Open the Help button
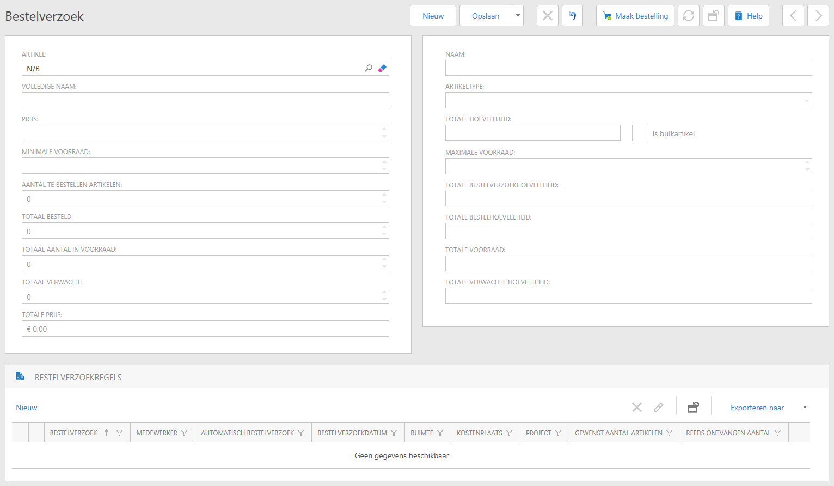The image size is (834, 486). pos(749,16)
